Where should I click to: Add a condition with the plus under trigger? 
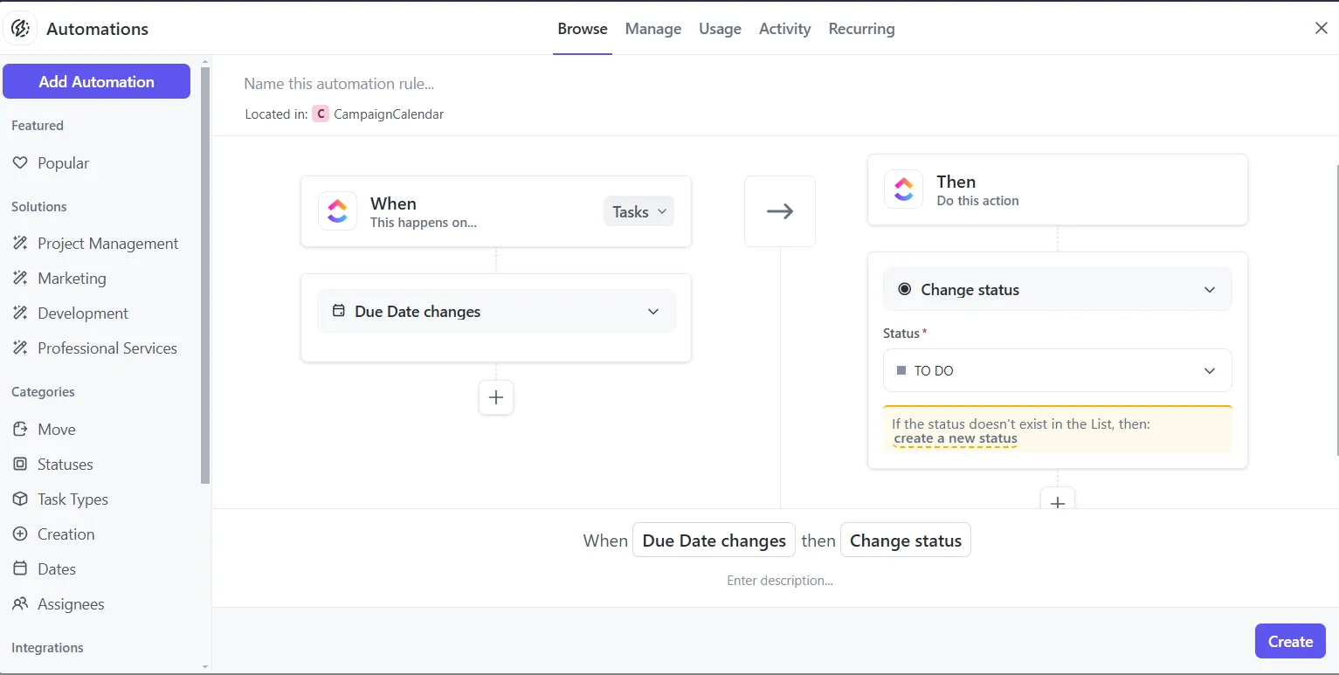(496, 397)
